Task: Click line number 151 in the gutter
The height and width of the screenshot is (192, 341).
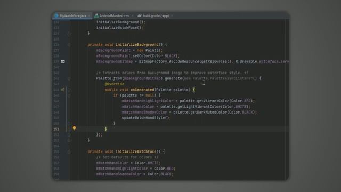Action: coord(56,129)
